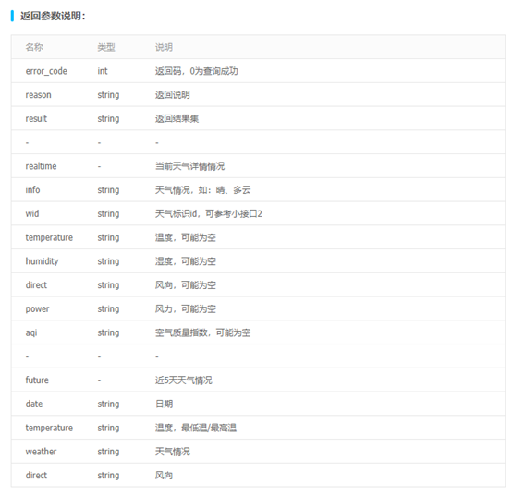The image size is (512, 495).
Task: Click the 返回说明 description cell
Action: point(173,95)
